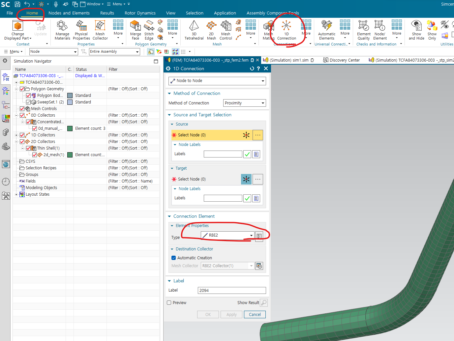Toggle 2D Collectors checkbox
This screenshot has height=341, width=454.
(x=22, y=142)
